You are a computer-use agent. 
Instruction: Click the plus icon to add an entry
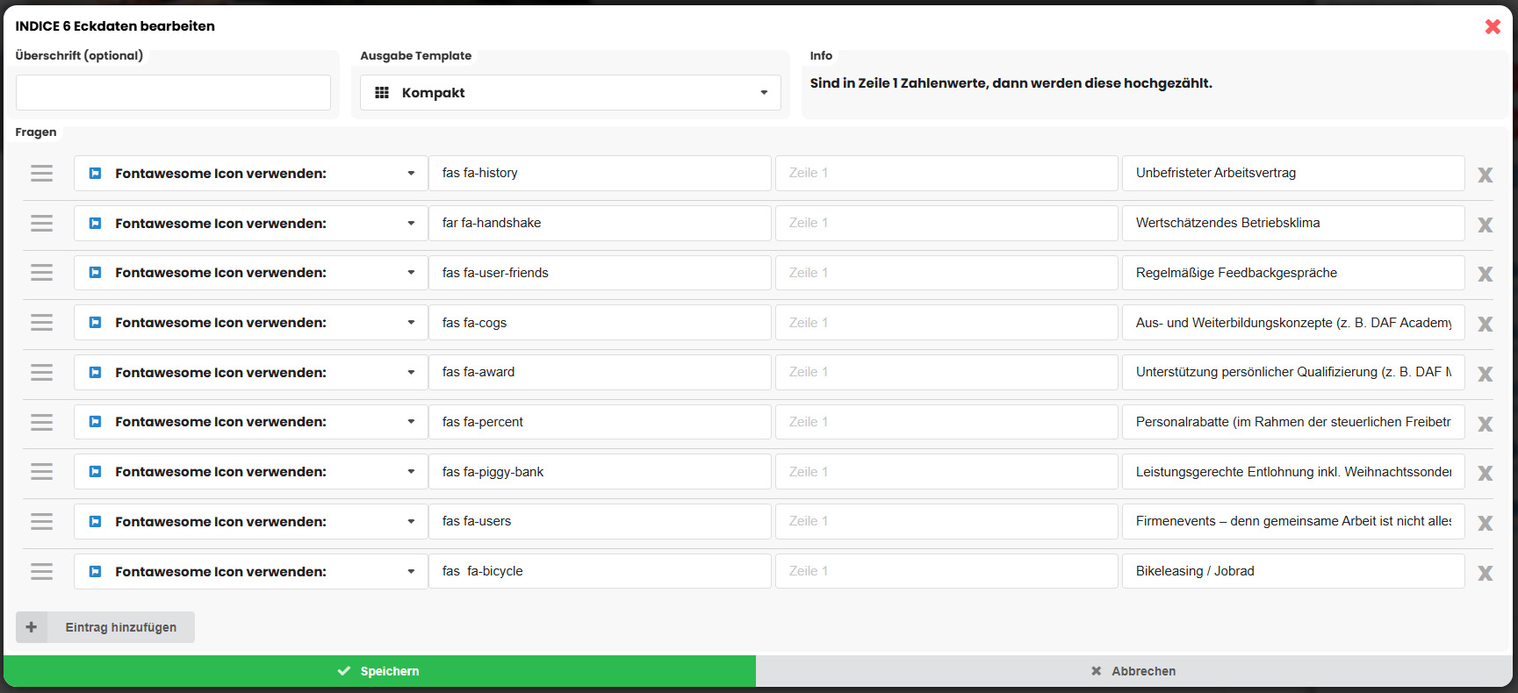pos(32,627)
